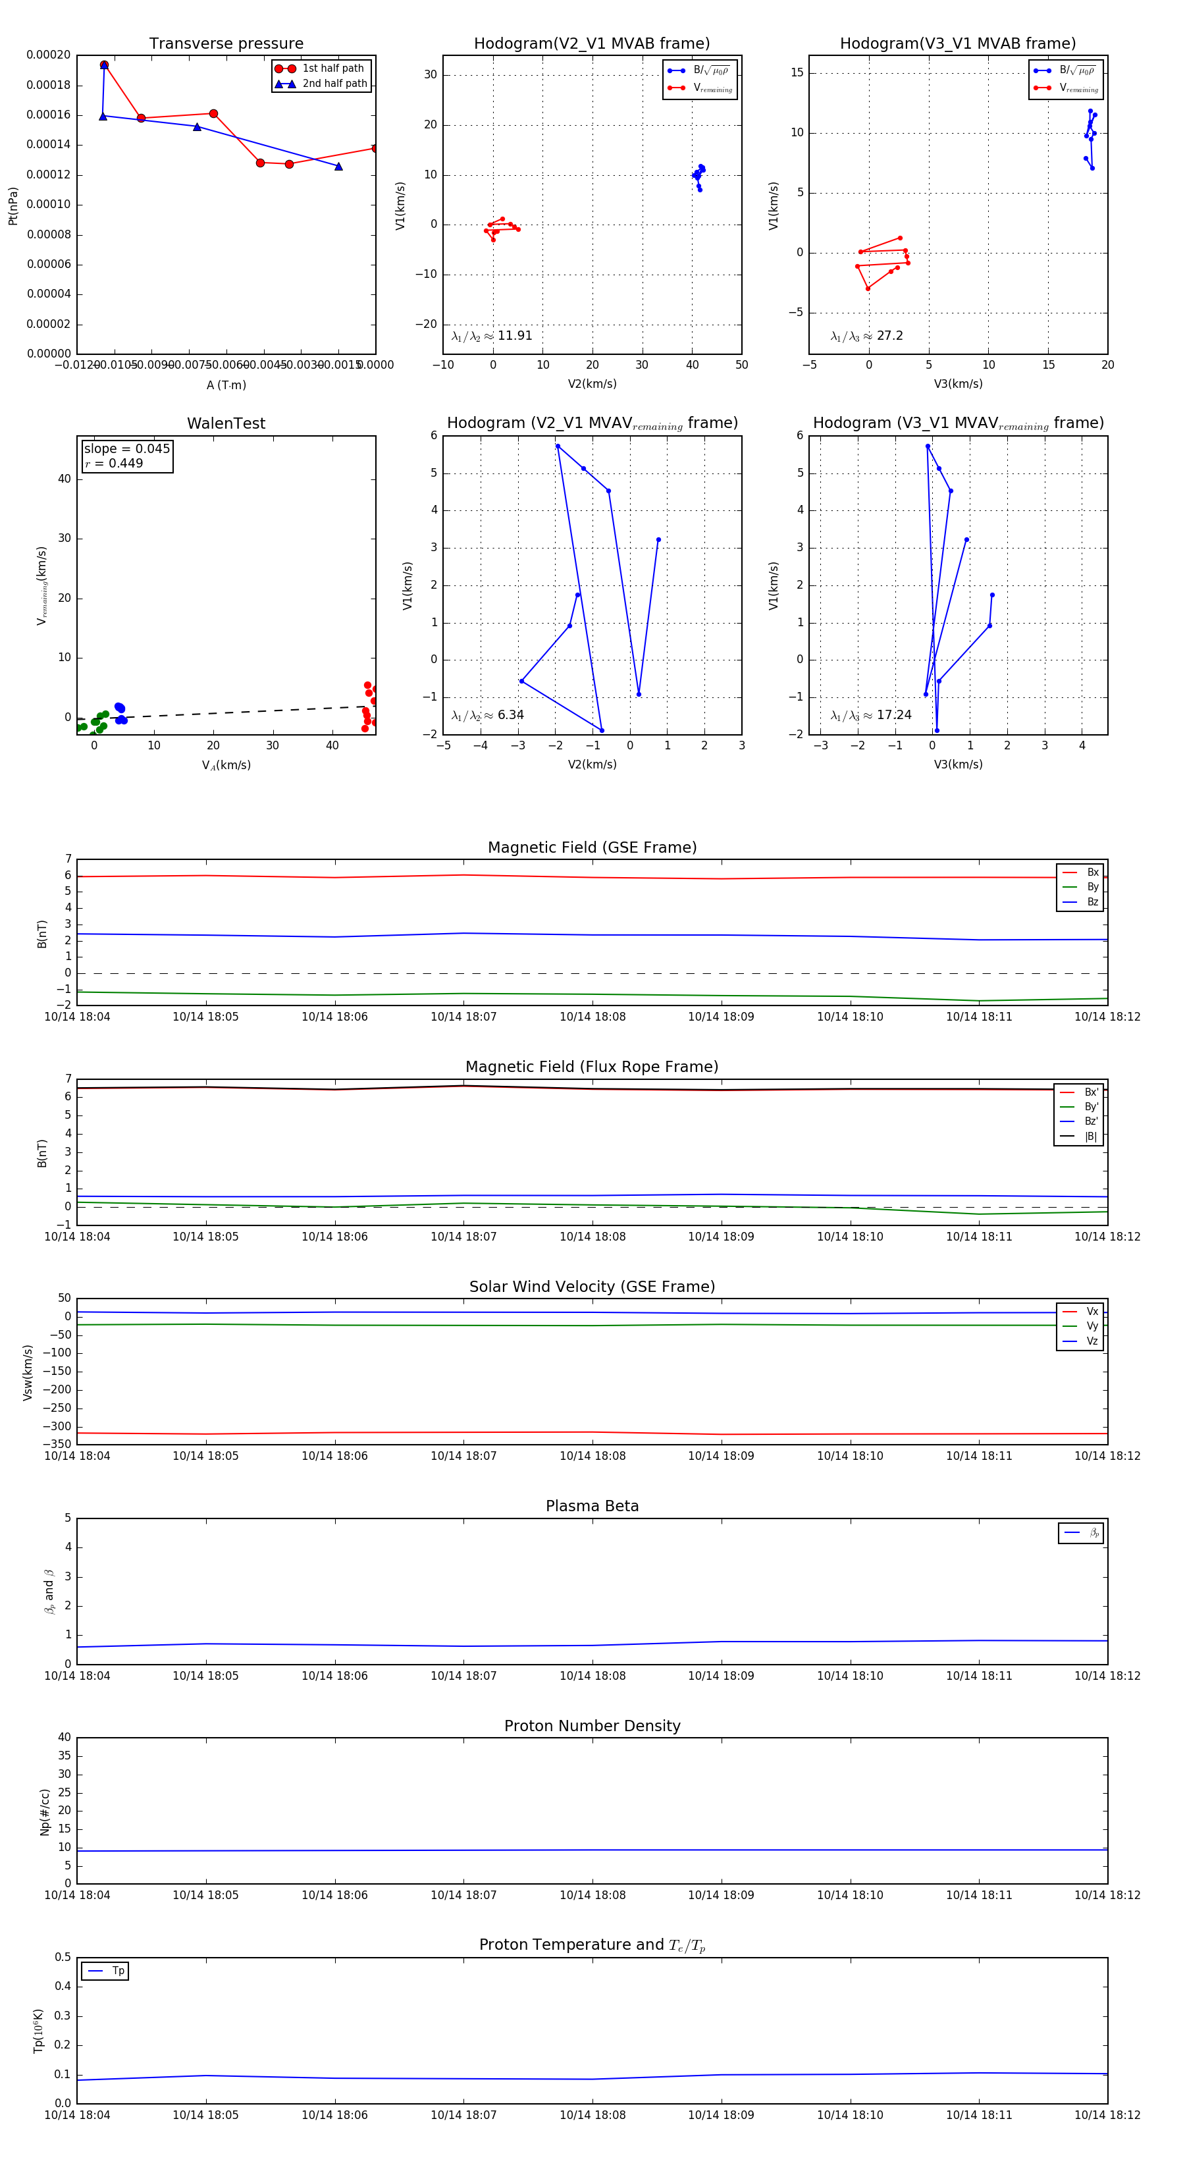Click the "Solar Wind Velocity (GSE Frame)" title
The image size is (1185, 2173).
coord(592,1287)
